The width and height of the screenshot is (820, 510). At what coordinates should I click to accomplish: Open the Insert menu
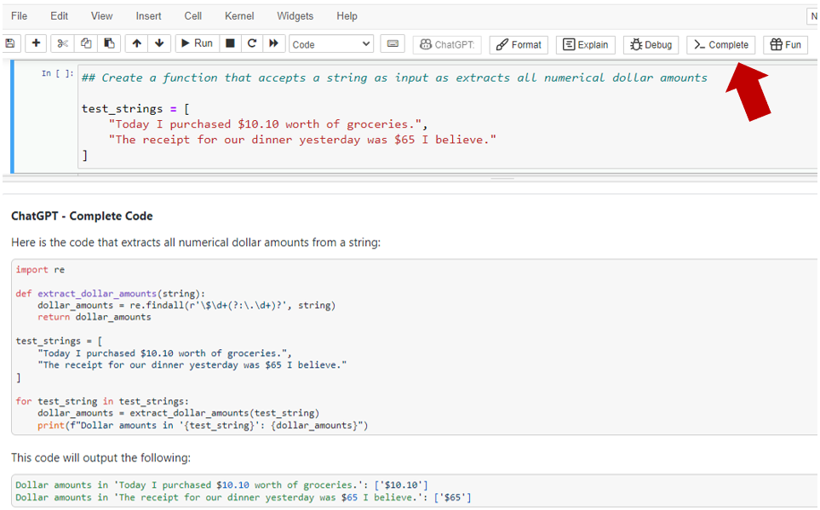point(148,16)
